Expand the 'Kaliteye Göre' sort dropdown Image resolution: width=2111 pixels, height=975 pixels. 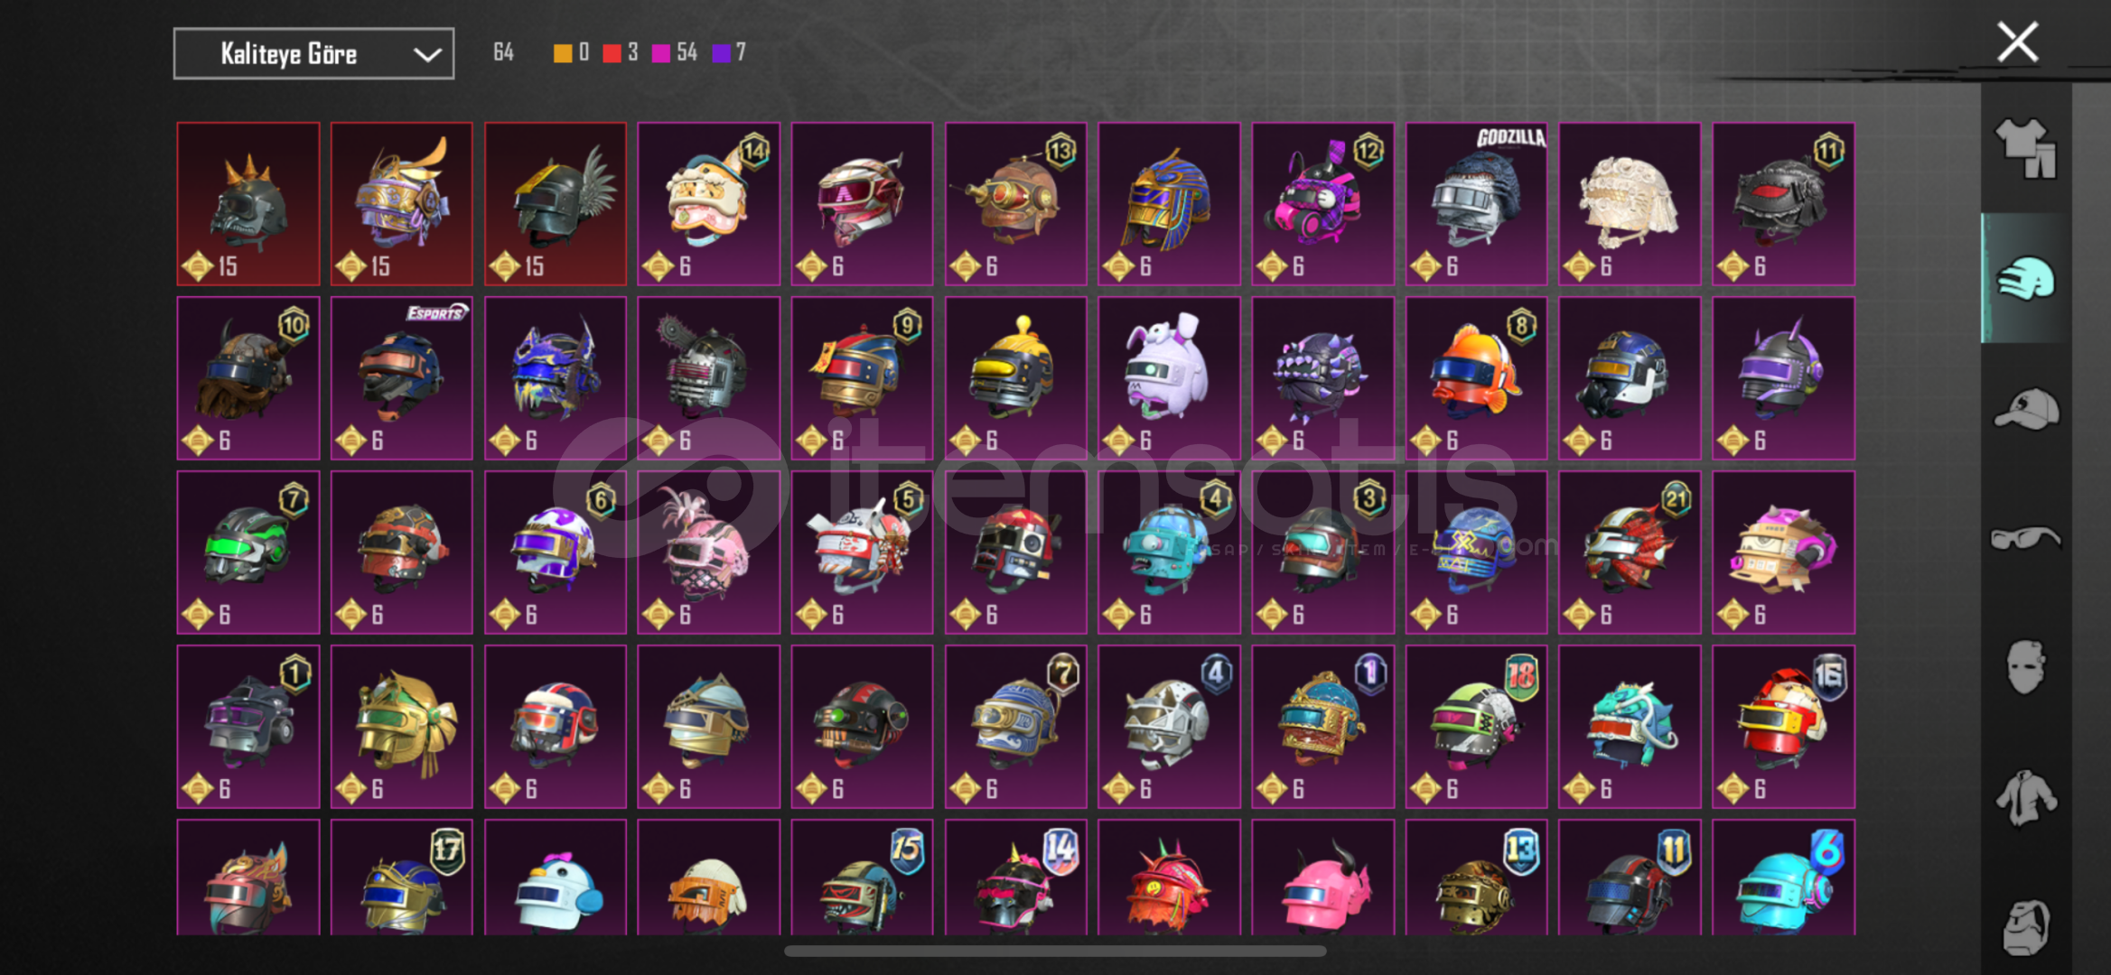pos(313,54)
